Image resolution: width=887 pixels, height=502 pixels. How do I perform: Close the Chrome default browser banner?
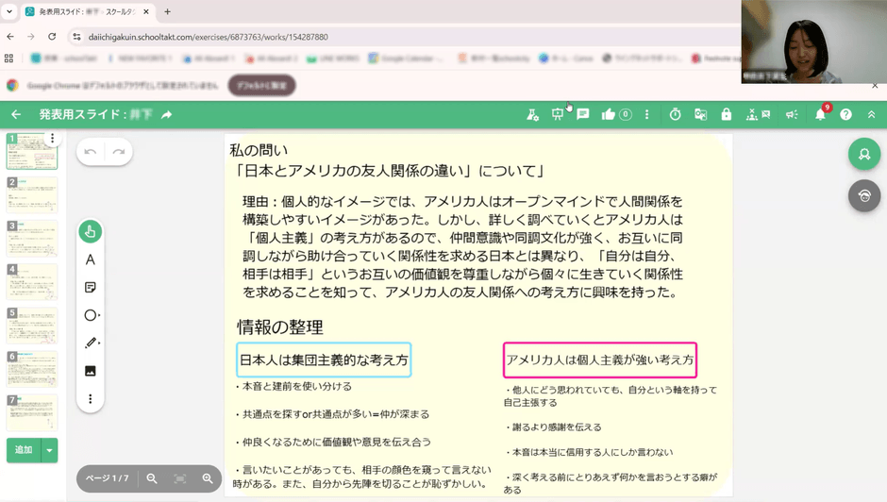pyautogui.click(x=875, y=86)
